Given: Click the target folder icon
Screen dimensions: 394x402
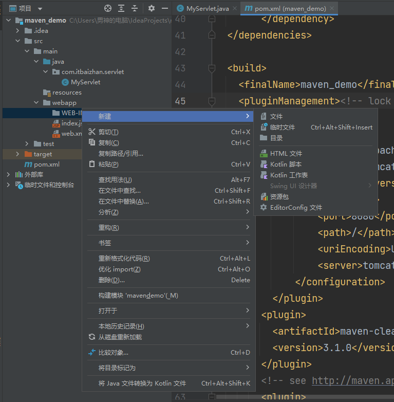Looking at the screenshot, I should [28, 154].
